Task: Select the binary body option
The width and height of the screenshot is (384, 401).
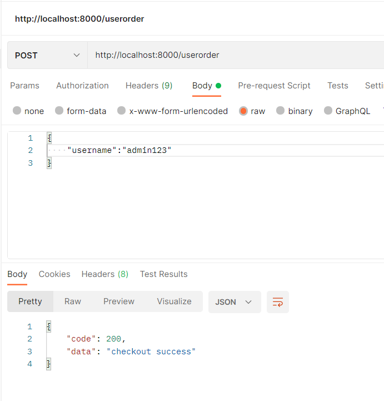Action: point(281,111)
